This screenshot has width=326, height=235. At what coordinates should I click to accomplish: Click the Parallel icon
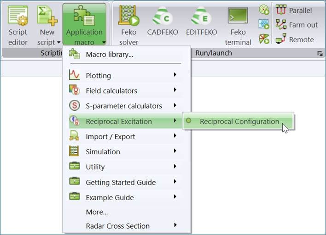281,10
